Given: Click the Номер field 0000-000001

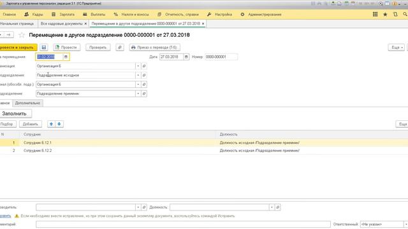Looking at the screenshot, I should click(221, 57).
